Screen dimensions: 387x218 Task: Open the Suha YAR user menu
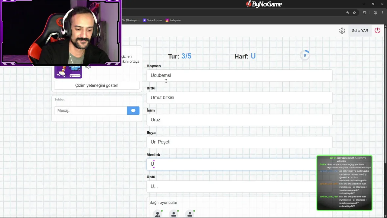(x=360, y=31)
